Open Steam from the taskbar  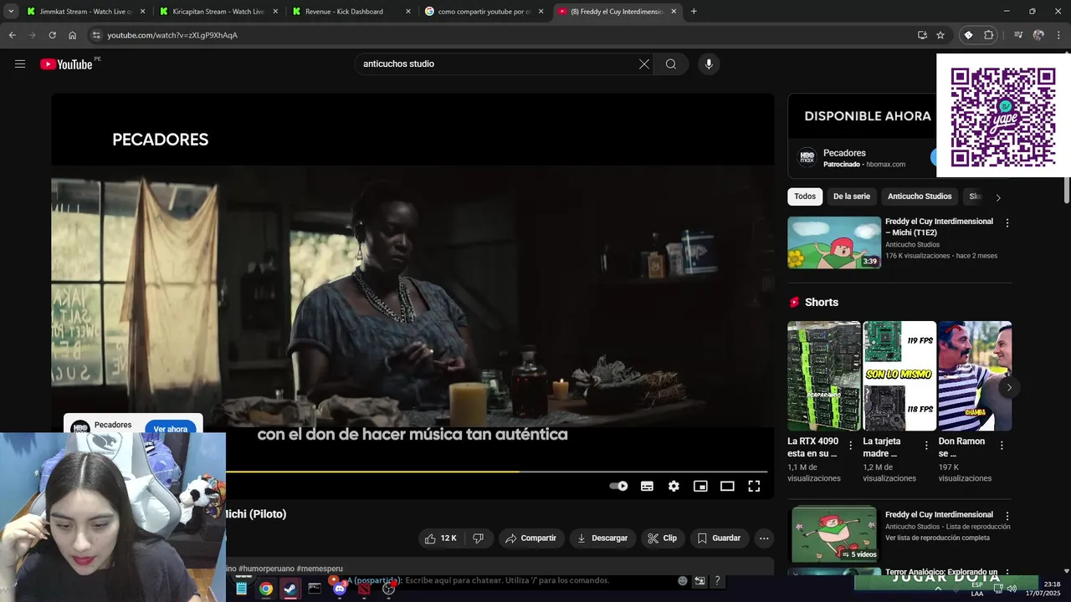pyautogui.click(x=290, y=589)
